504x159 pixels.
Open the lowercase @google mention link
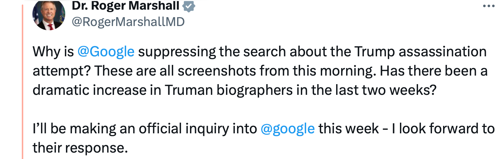tap(288, 128)
